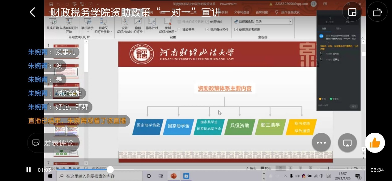Tap the picture-in-picture icon
The width and height of the screenshot is (392, 181).
pyautogui.click(x=352, y=12)
